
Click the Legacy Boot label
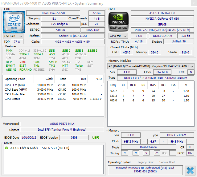pos(146,162)
